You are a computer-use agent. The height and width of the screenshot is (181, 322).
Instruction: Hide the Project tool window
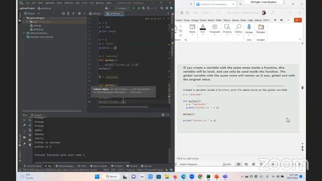click(85, 14)
